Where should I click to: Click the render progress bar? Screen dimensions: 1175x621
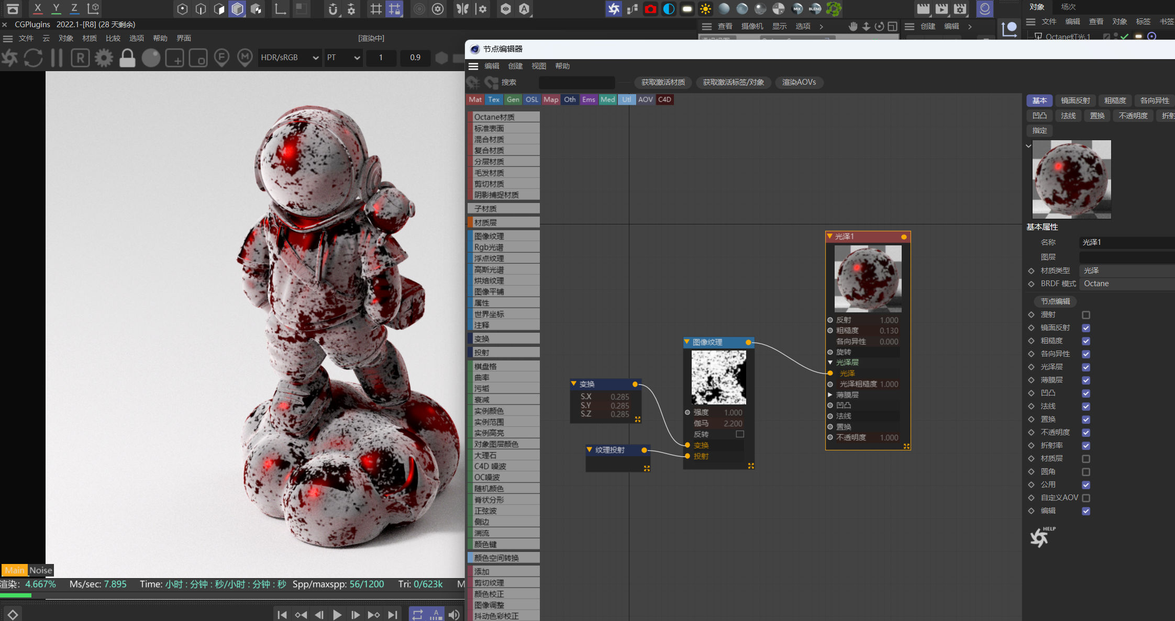[232, 595]
